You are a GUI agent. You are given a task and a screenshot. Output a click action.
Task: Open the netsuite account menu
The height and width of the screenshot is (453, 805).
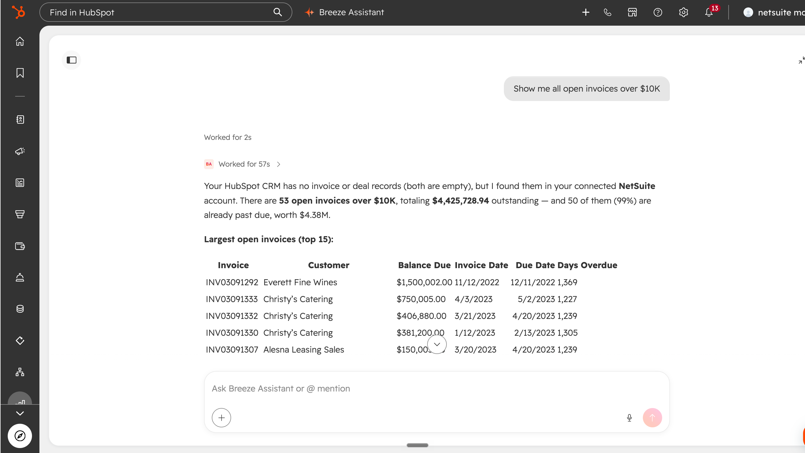point(774,12)
